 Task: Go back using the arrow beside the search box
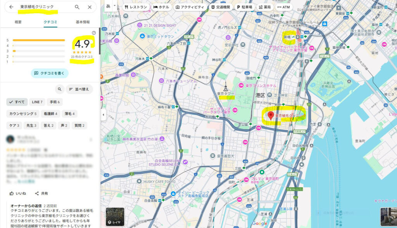pos(11,7)
